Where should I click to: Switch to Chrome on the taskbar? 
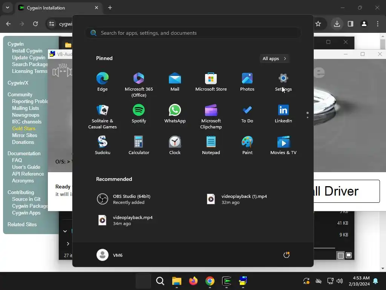[x=210, y=281]
